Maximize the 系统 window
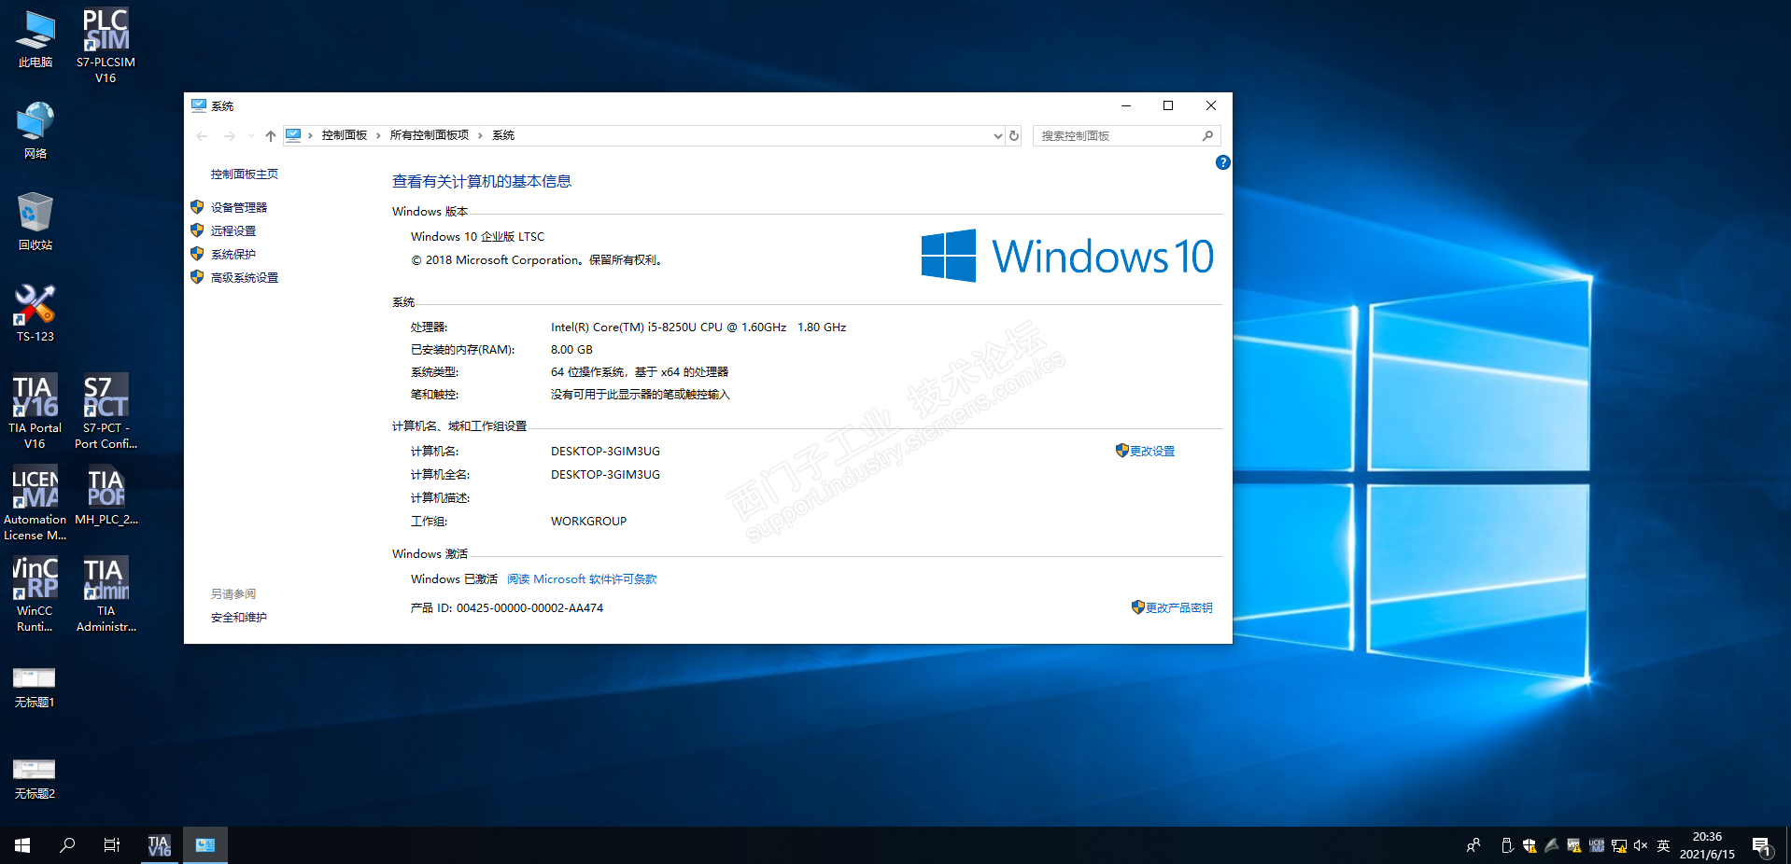The image size is (1791, 864). pyautogui.click(x=1168, y=105)
